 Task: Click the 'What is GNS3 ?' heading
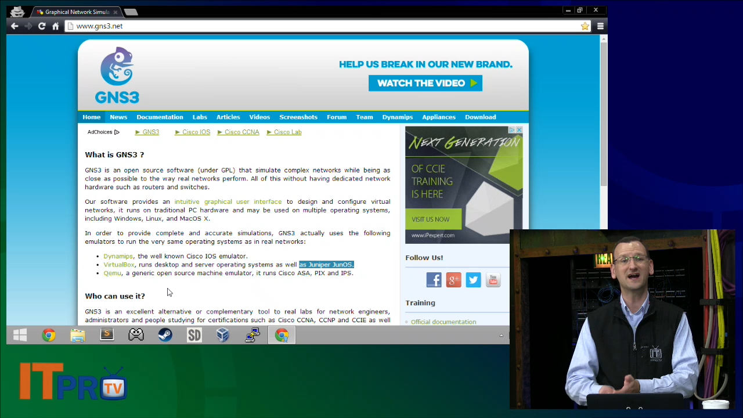[x=114, y=155]
